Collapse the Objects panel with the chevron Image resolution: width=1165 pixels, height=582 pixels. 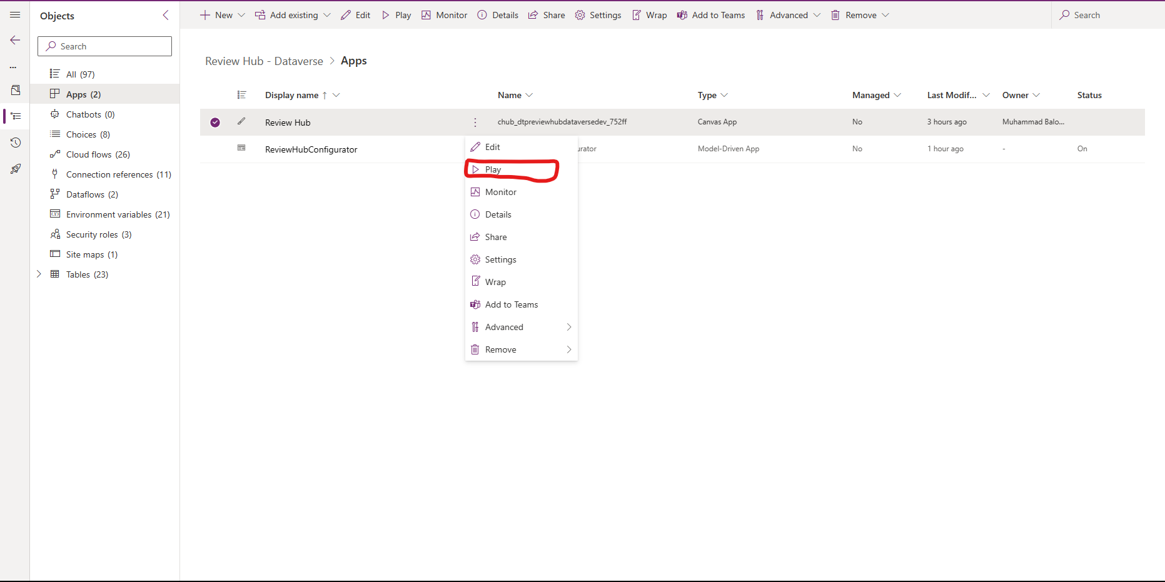165,15
